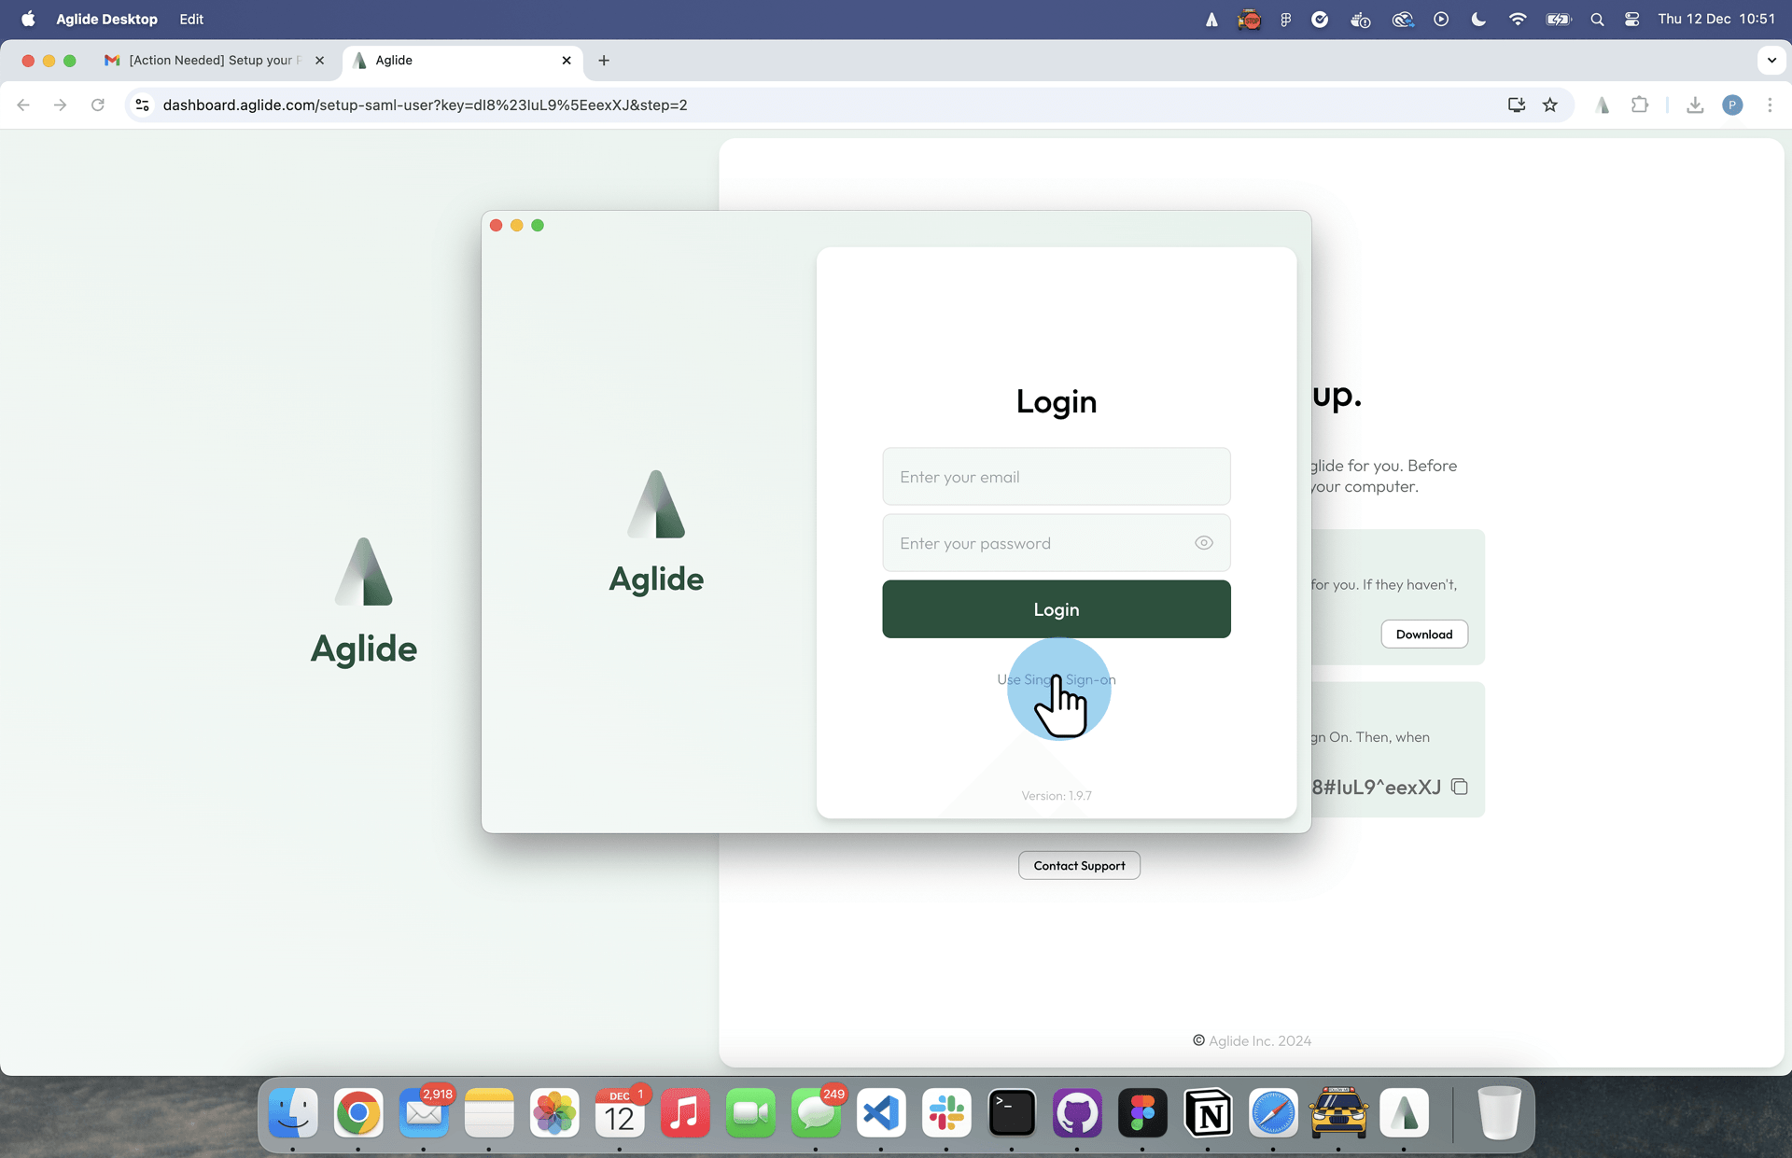This screenshot has height=1158, width=1792.
Task: Open Chrome's three-dot menu
Action: pos(1770,105)
